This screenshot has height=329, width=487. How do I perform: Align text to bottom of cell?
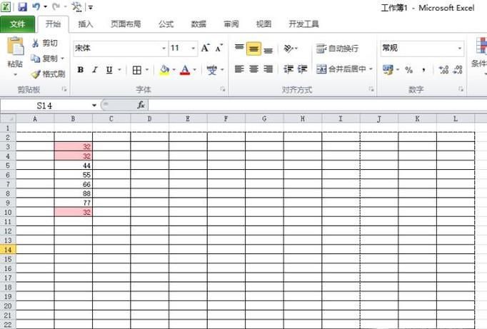(x=268, y=49)
